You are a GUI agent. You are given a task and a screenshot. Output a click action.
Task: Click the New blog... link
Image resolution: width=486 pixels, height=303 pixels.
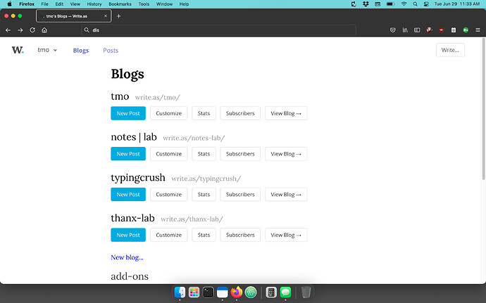point(127,257)
